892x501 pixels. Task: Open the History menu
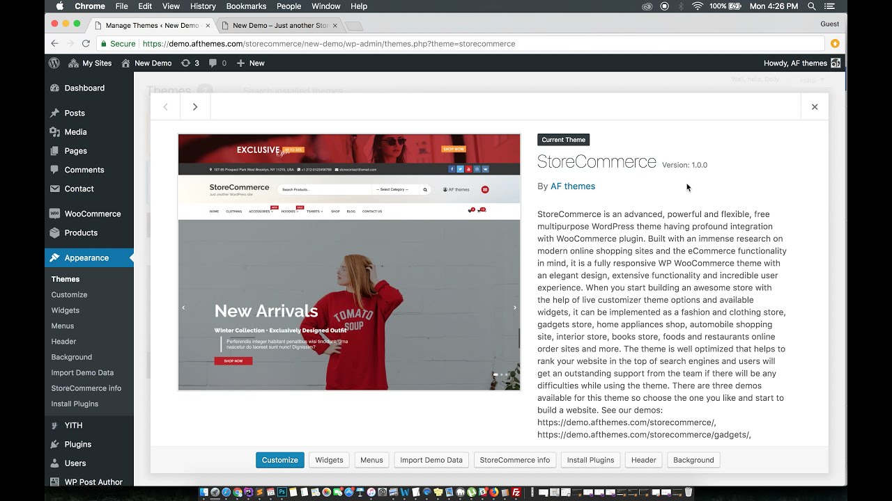[203, 6]
